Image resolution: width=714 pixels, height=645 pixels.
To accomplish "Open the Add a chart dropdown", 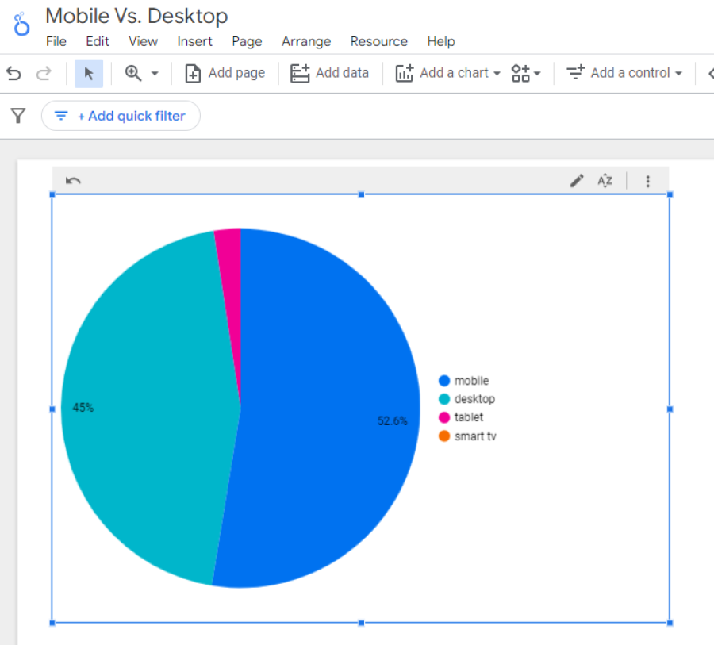I will point(447,73).
